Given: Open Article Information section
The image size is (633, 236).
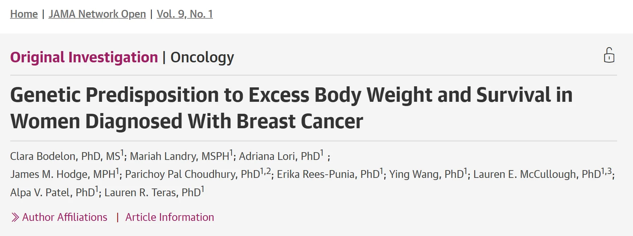Looking at the screenshot, I should [x=169, y=217].
